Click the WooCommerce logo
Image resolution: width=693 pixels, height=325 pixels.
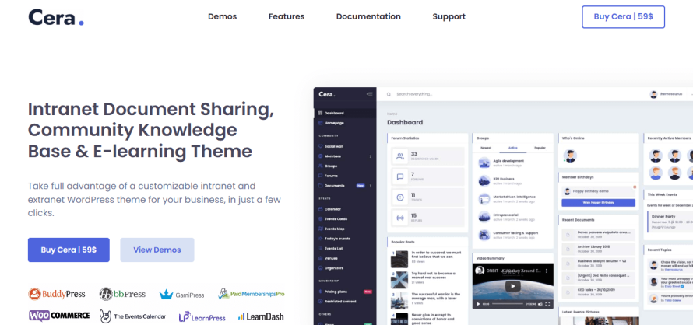click(x=59, y=316)
